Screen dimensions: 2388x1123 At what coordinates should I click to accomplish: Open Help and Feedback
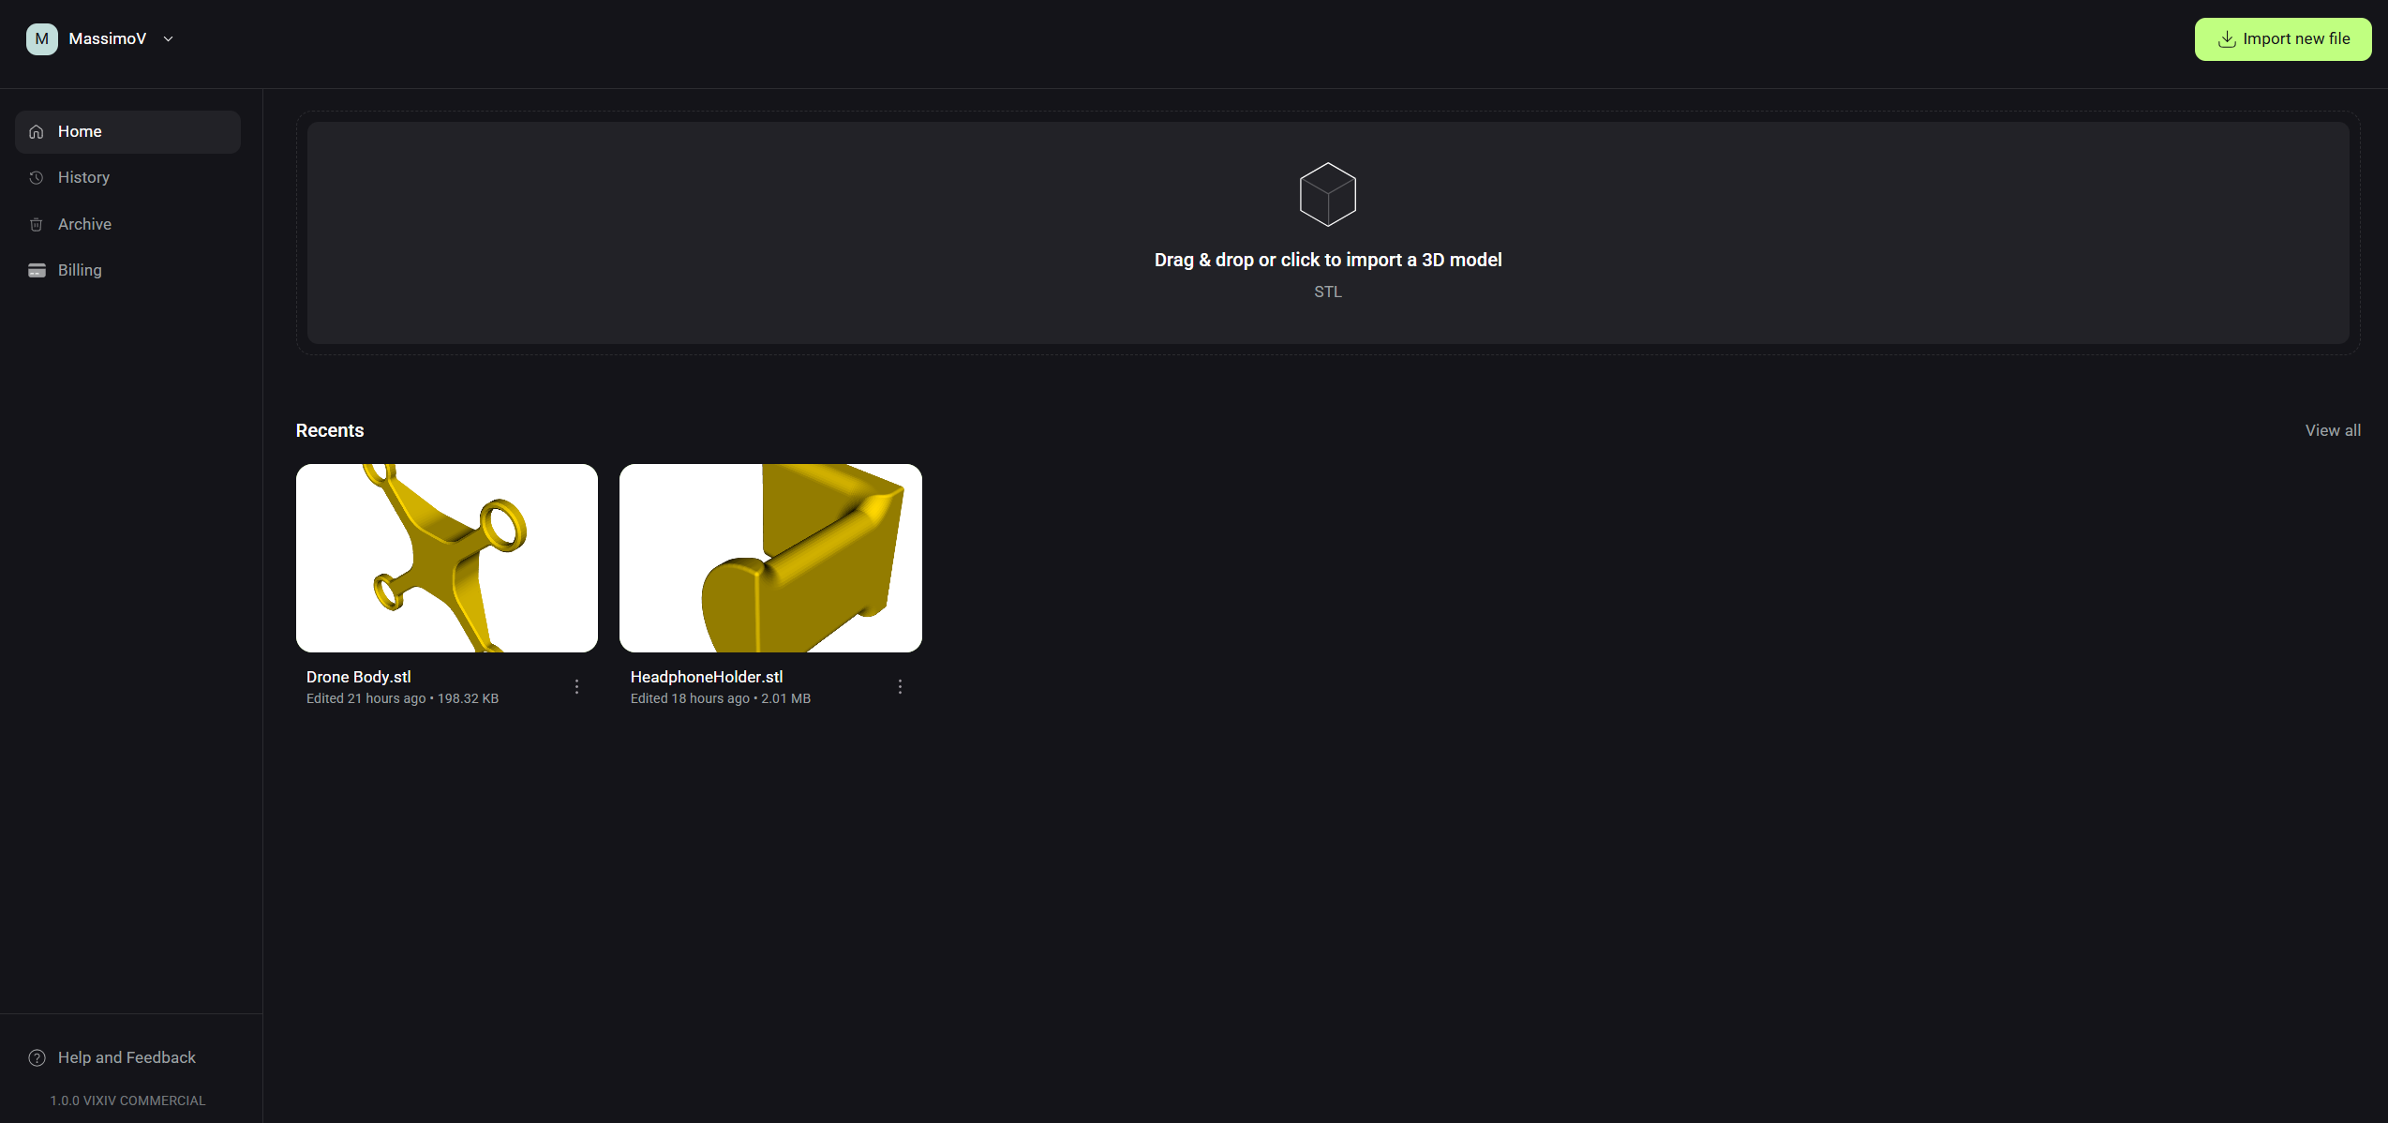point(127,1057)
